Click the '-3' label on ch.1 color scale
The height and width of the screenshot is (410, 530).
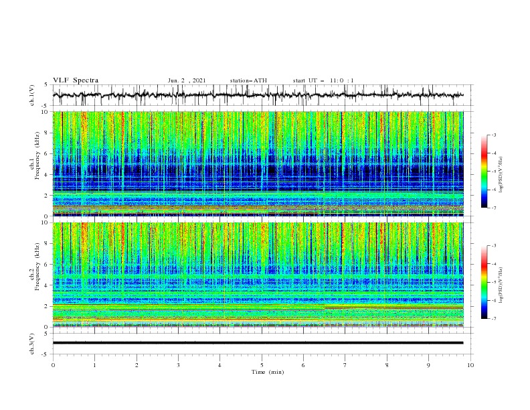(x=493, y=135)
